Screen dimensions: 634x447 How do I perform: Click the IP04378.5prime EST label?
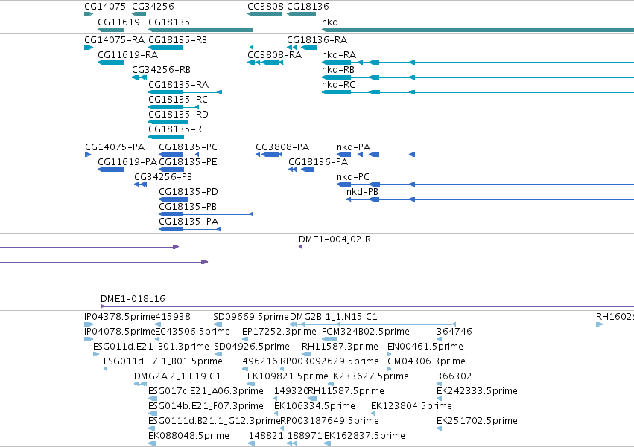click(x=120, y=317)
